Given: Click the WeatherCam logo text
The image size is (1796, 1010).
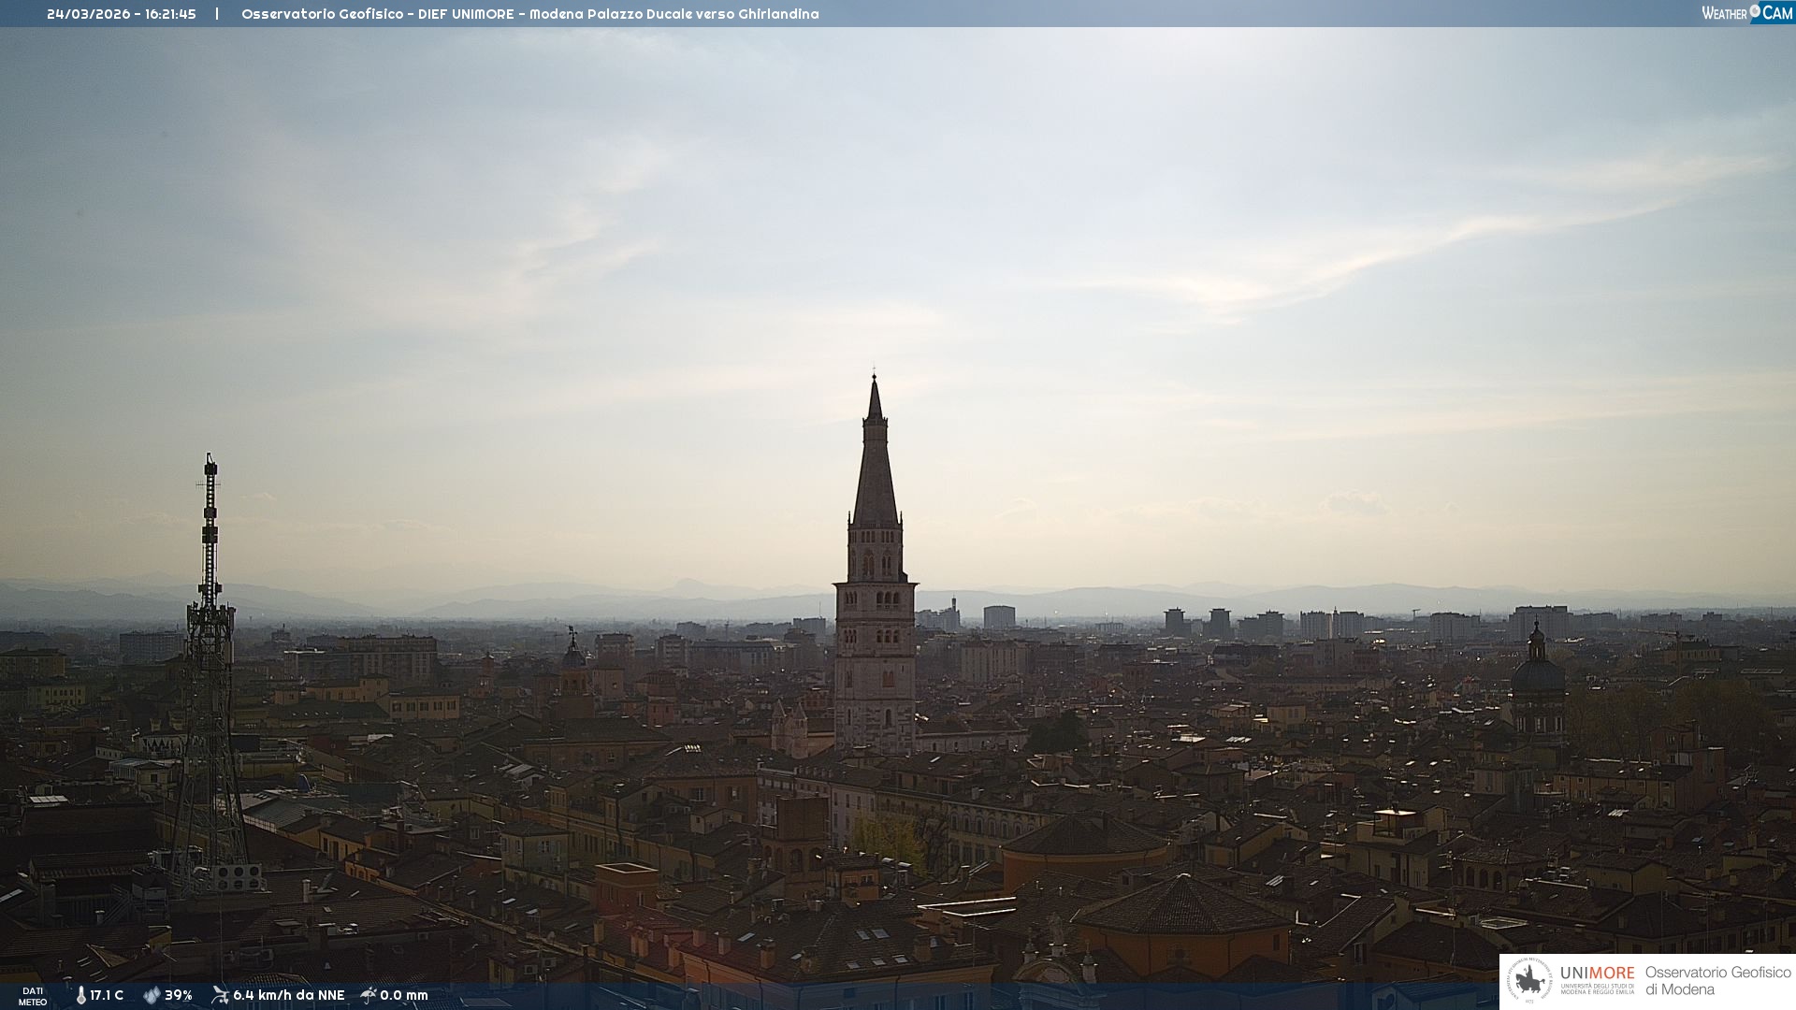Looking at the screenshot, I should click(x=1724, y=13).
